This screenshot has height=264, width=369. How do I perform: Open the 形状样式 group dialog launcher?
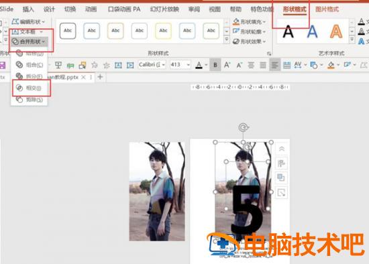pyautogui.click(x=269, y=54)
